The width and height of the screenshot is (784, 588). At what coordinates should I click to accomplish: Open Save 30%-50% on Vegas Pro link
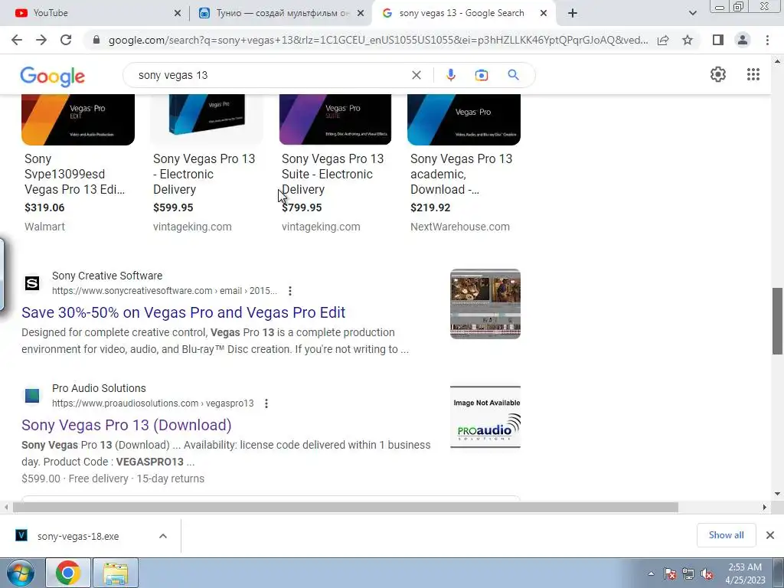click(x=184, y=312)
